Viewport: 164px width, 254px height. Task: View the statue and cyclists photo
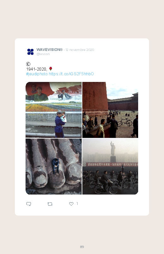pos(110,166)
